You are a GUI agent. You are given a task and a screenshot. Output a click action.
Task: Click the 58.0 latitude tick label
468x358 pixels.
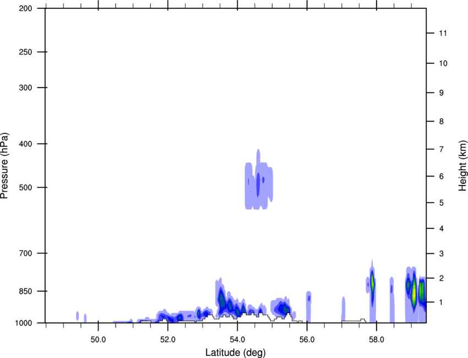pyautogui.click(x=377, y=340)
